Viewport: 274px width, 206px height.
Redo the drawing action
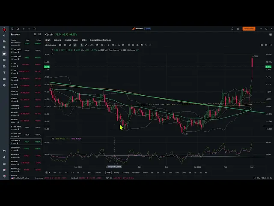point(150,45)
